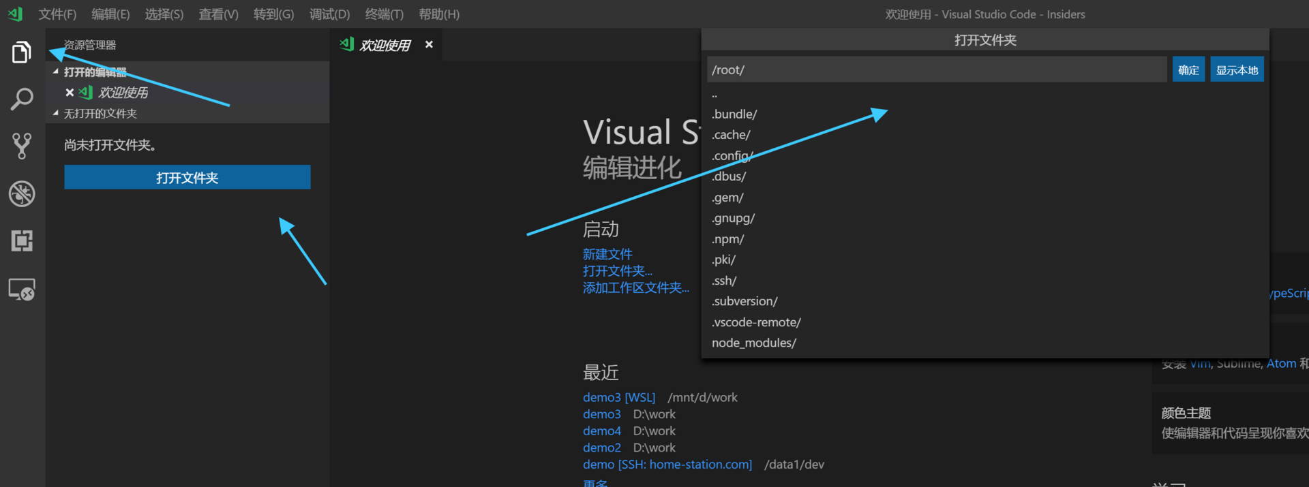Select the .npm/ folder entry
1309x487 pixels.
(x=985, y=239)
